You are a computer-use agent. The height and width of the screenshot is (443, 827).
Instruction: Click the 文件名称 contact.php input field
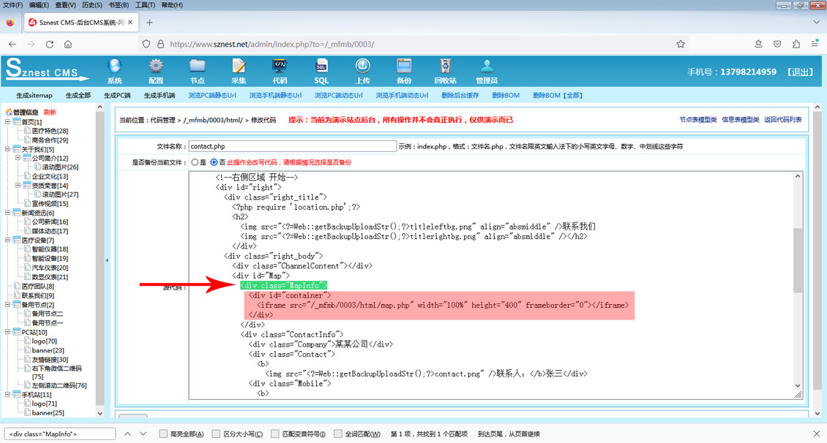292,146
